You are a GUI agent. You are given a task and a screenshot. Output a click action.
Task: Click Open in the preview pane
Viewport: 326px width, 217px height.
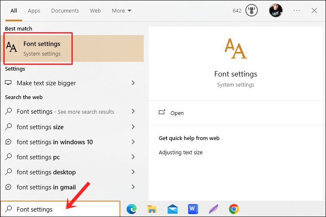tap(177, 113)
